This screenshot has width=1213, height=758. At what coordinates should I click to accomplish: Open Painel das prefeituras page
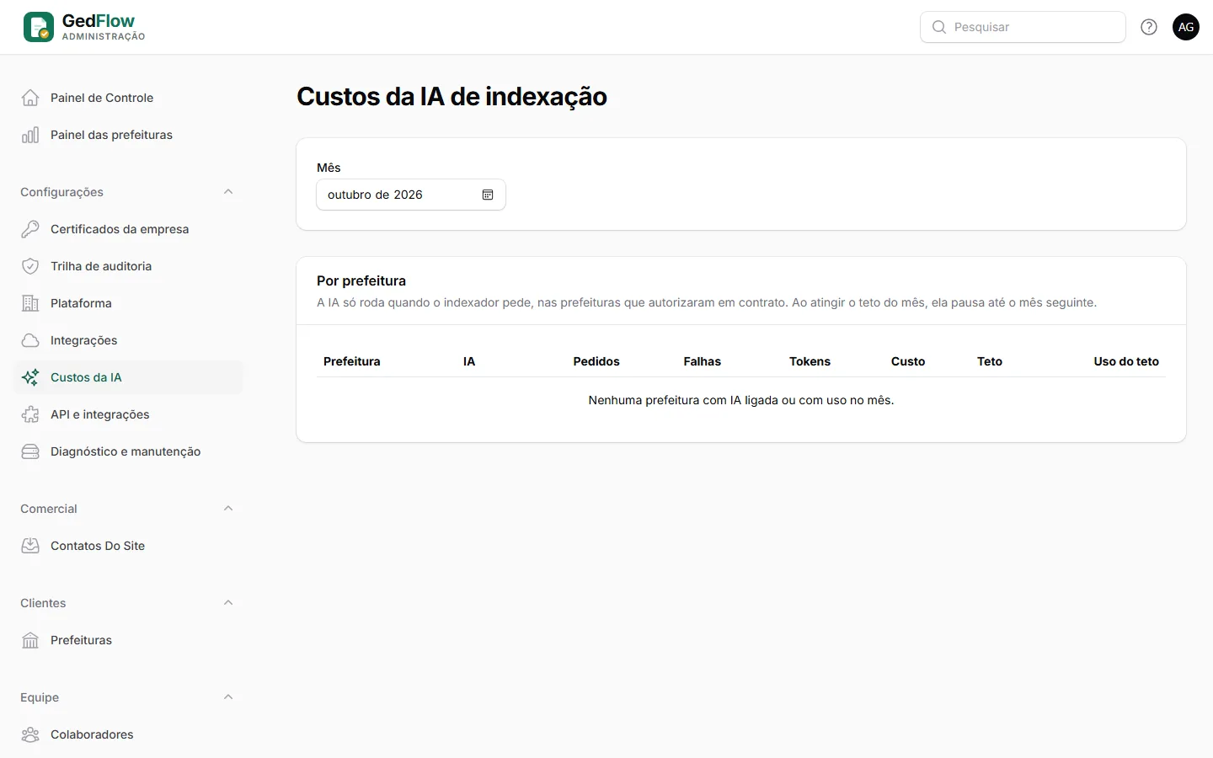[x=128, y=135]
